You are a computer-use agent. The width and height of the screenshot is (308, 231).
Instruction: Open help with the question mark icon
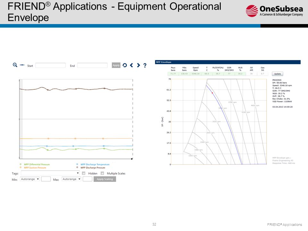tap(145, 65)
